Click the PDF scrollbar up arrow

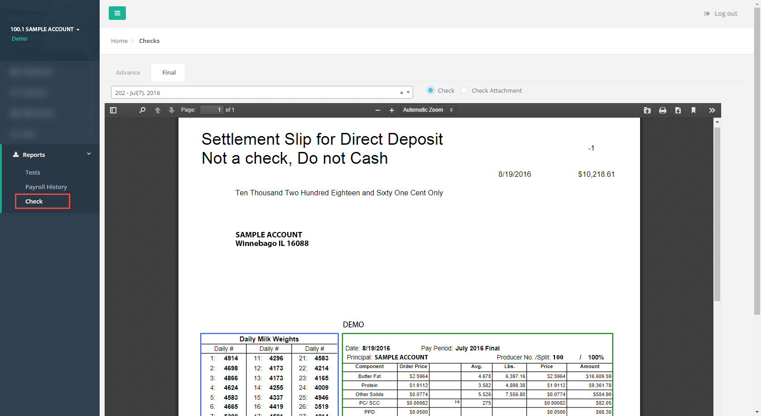[x=717, y=121]
